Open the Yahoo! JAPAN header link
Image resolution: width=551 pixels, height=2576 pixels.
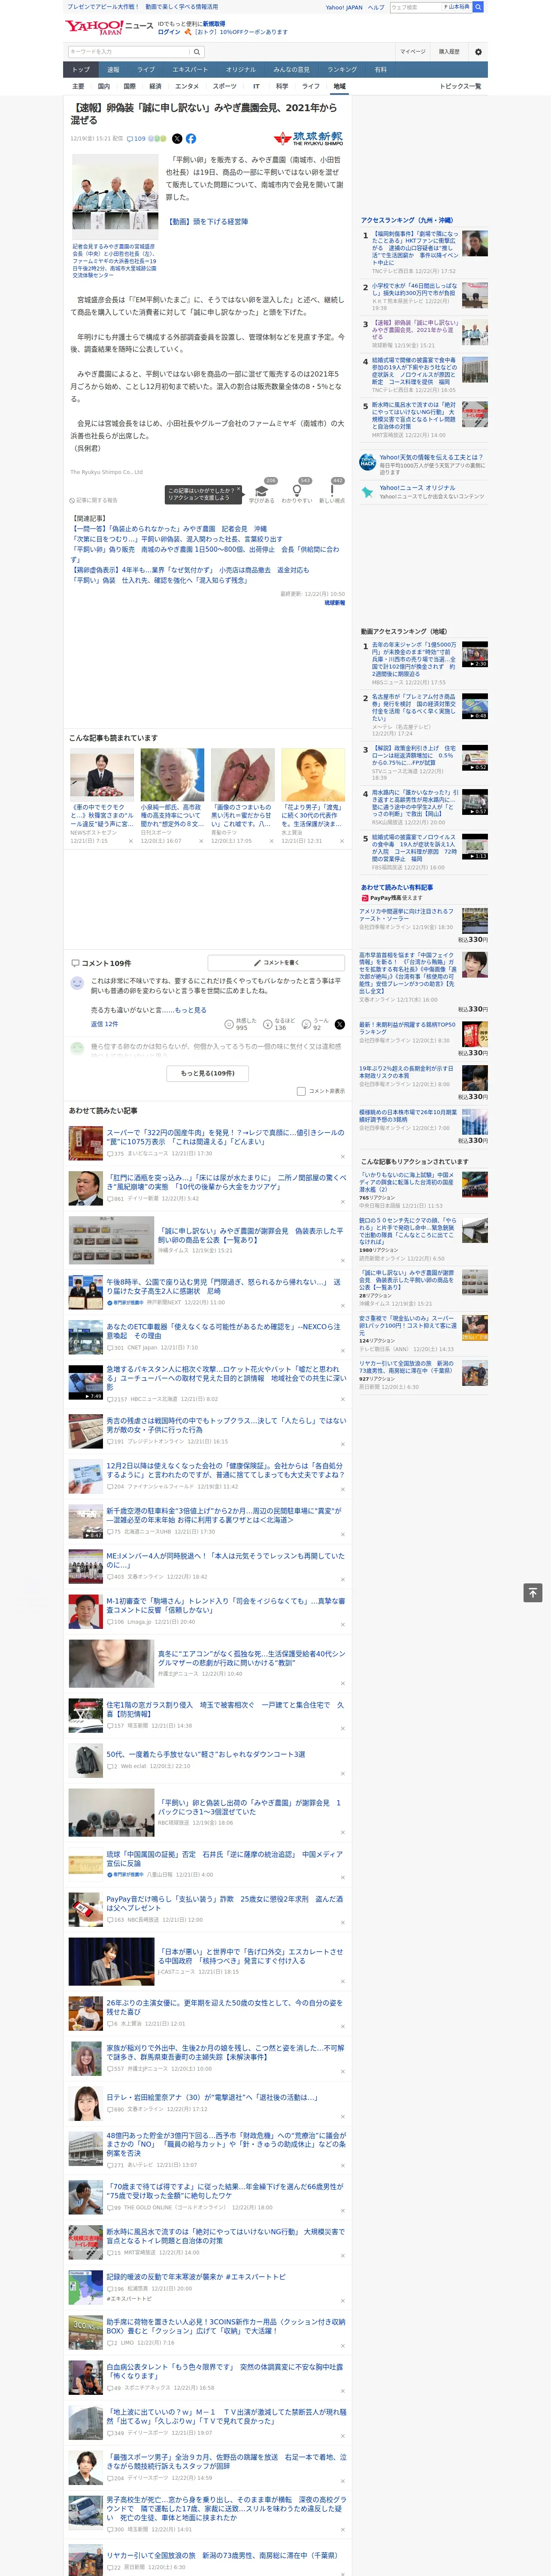pos(344,7)
